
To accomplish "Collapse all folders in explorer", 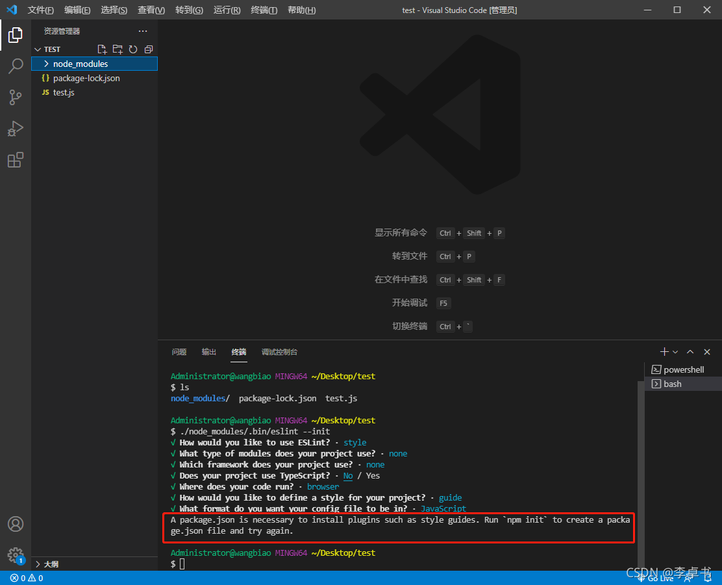I will click(149, 49).
